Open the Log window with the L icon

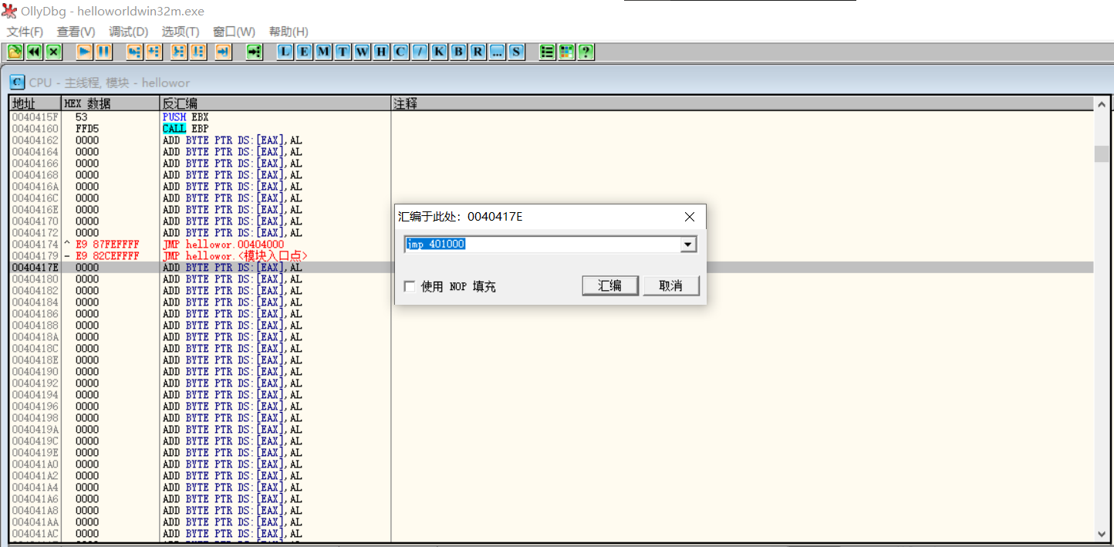285,51
